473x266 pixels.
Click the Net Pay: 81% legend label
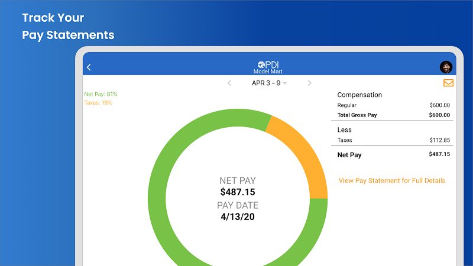(101, 94)
